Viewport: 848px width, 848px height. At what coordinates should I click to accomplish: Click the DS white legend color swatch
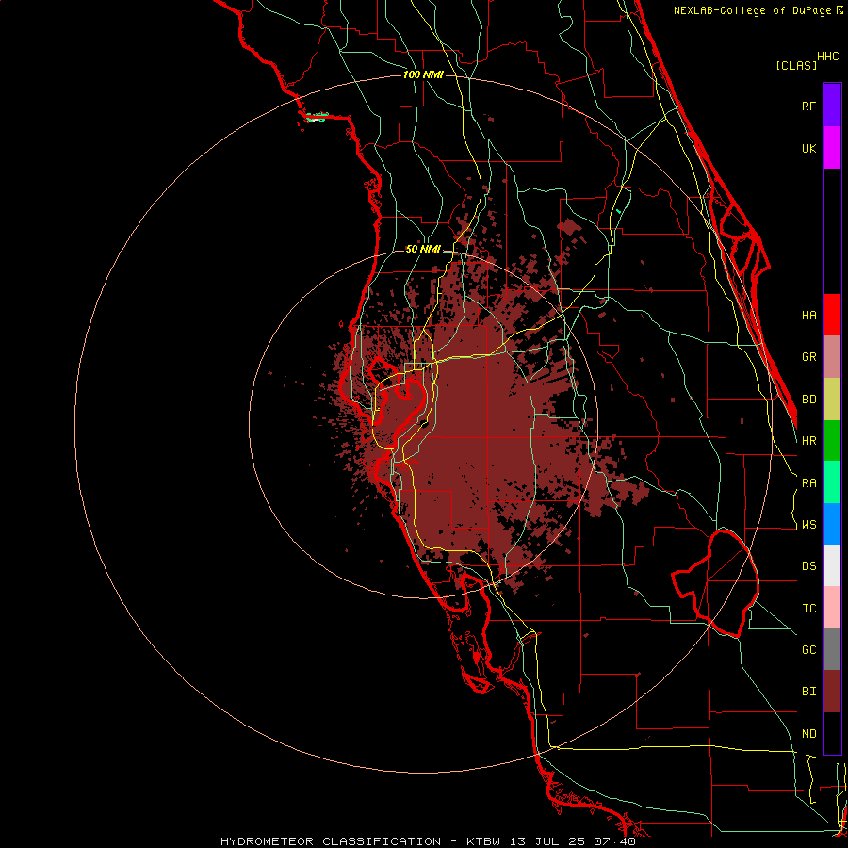(x=832, y=565)
